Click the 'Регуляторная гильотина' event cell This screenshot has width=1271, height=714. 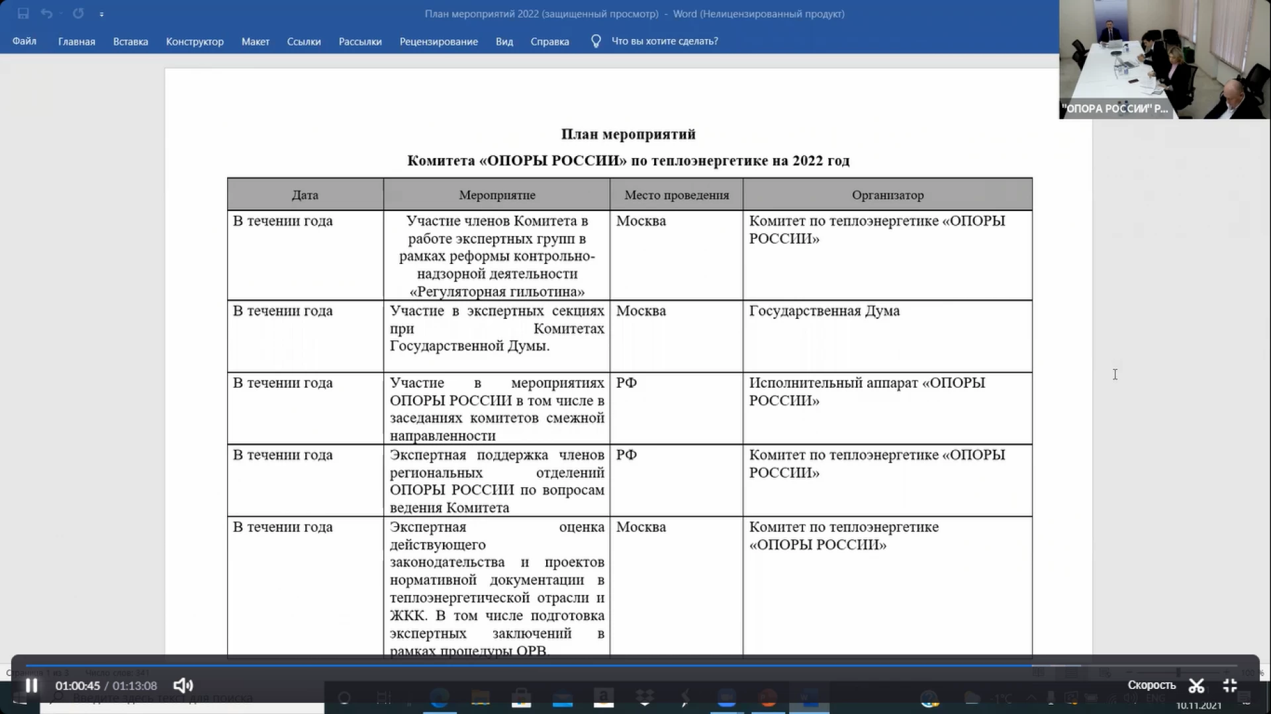point(497,256)
